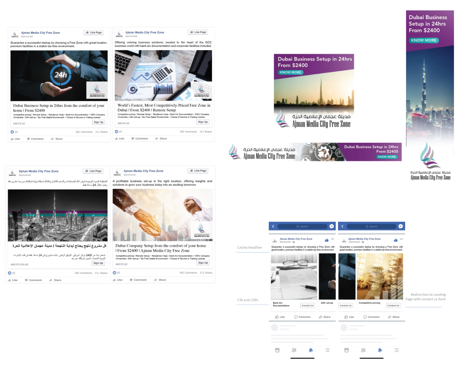This screenshot has height=372, width=464.
Task: Open the three-dot options on the Bank A/c Documentation post
Action: point(332,239)
